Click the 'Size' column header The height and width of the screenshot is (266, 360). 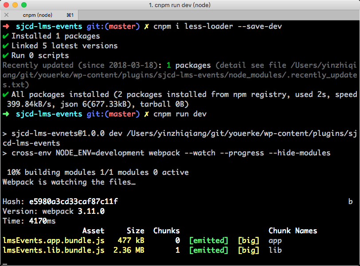(x=136, y=231)
